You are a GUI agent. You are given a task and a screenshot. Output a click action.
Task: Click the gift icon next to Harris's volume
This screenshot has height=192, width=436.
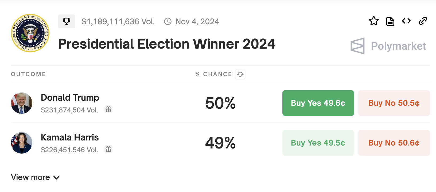point(108,149)
